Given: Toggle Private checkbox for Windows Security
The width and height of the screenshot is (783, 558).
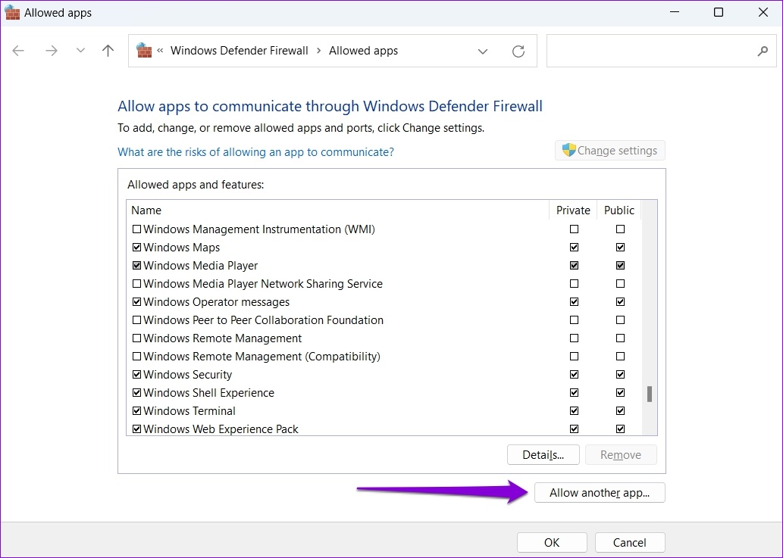Looking at the screenshot, I should pyautogui.click(x=575, y=375).
